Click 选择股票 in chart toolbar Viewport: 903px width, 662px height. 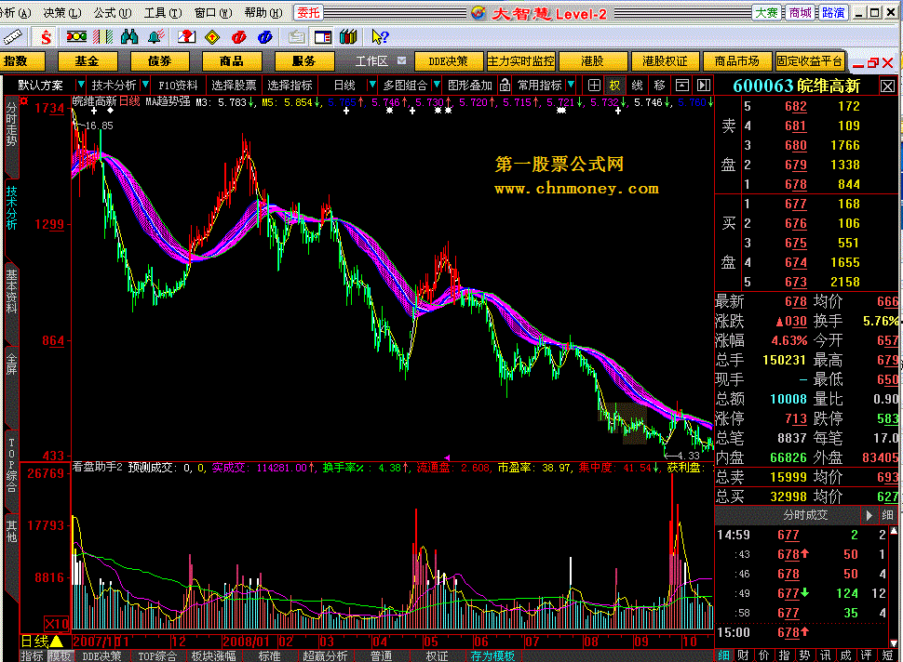(234, 86)
